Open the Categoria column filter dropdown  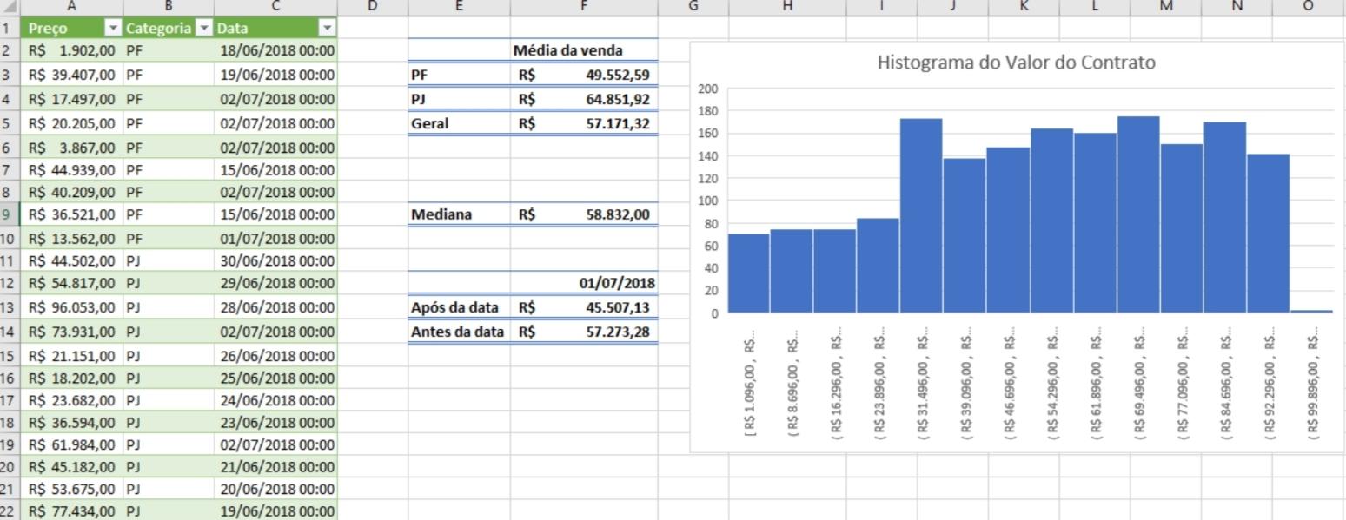pyautogui.click(x=204, y=29)
